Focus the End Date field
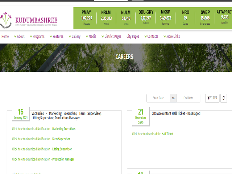 click(x=188, y=98)
